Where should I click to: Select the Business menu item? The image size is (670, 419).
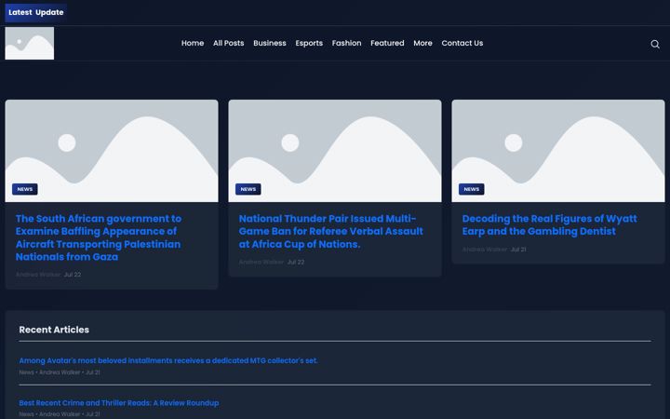click(270, 43)
